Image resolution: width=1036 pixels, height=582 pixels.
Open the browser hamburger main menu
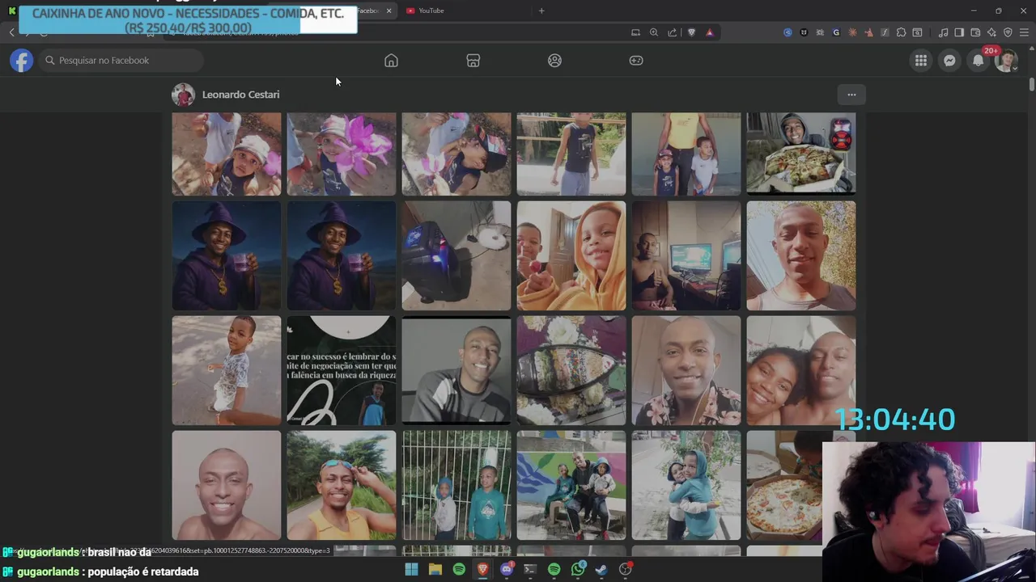[x=1025, y=32]
